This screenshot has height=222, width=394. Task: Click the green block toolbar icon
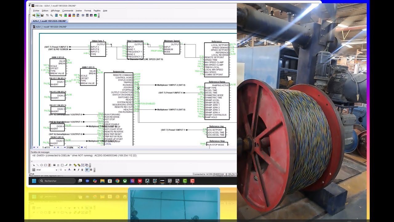pos(66,15)
